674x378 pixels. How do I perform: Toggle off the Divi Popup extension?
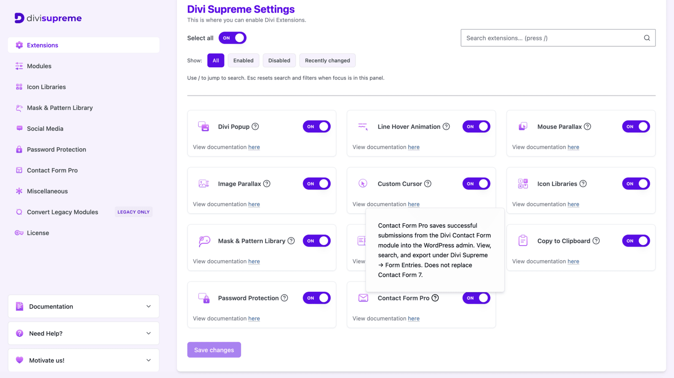tap(317, 127)
